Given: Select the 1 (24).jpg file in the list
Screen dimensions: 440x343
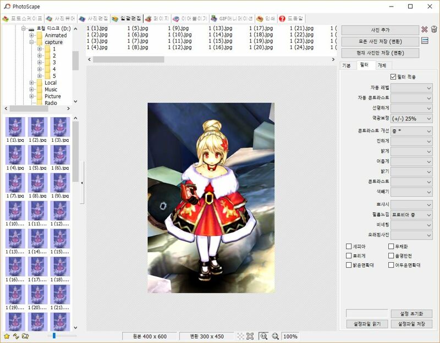Looking at the screenshot, I should pyautogui.click(x=301, y=47).
